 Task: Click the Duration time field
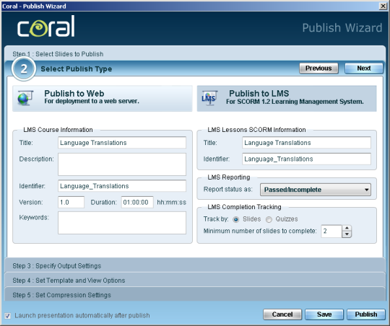click(x=137, y=202)
